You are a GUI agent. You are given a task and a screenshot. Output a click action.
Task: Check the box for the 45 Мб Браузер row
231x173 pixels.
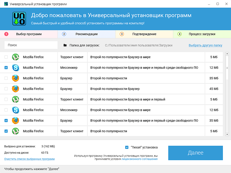pyautogui.click(x=6, y=89)
